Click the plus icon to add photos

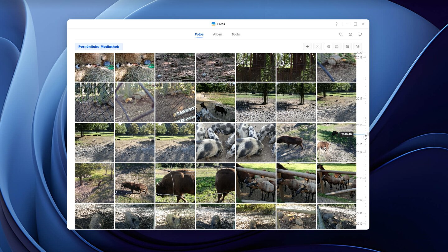307,47
